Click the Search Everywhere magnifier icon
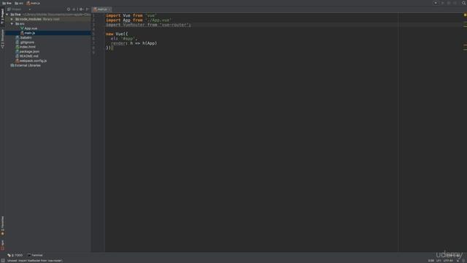This screenshot has width=467, height=263. pyautogui.click(x=464, y=3)
